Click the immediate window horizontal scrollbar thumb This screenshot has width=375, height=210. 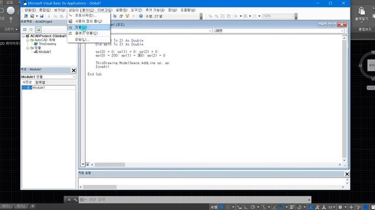(100, 187)
